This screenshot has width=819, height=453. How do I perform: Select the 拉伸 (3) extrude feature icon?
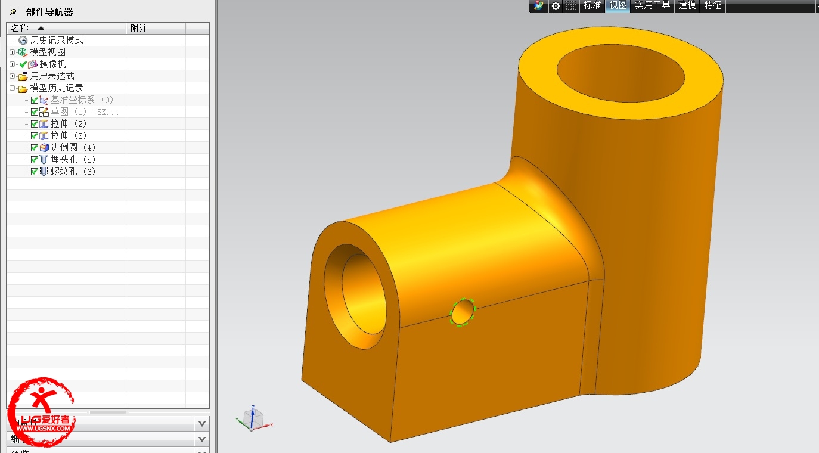(x=44, y=135)
